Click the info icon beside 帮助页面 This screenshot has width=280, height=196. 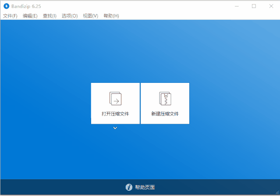coord(129,187)
